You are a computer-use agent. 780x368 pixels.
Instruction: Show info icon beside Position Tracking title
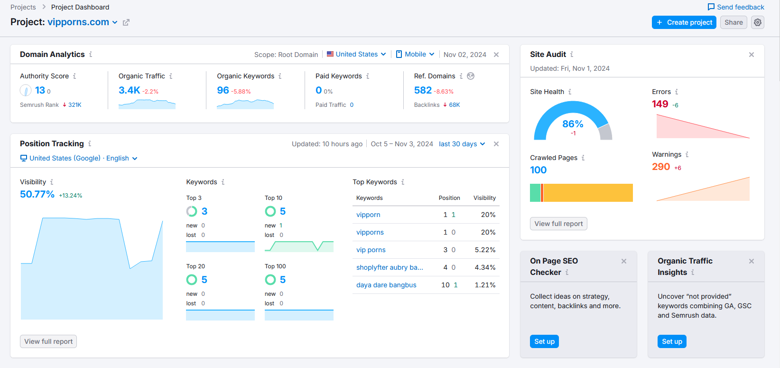tap(90, 143)
